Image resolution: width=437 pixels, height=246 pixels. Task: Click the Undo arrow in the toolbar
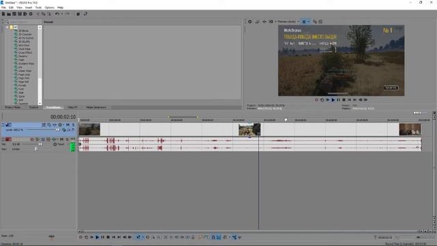57,14
